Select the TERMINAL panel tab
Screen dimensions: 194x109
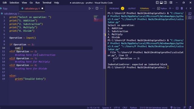(144, 8)
